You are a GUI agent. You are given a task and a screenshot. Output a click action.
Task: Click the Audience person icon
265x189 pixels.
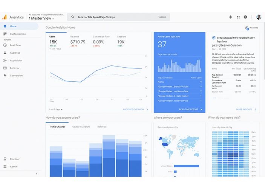[x=5, y=53]
